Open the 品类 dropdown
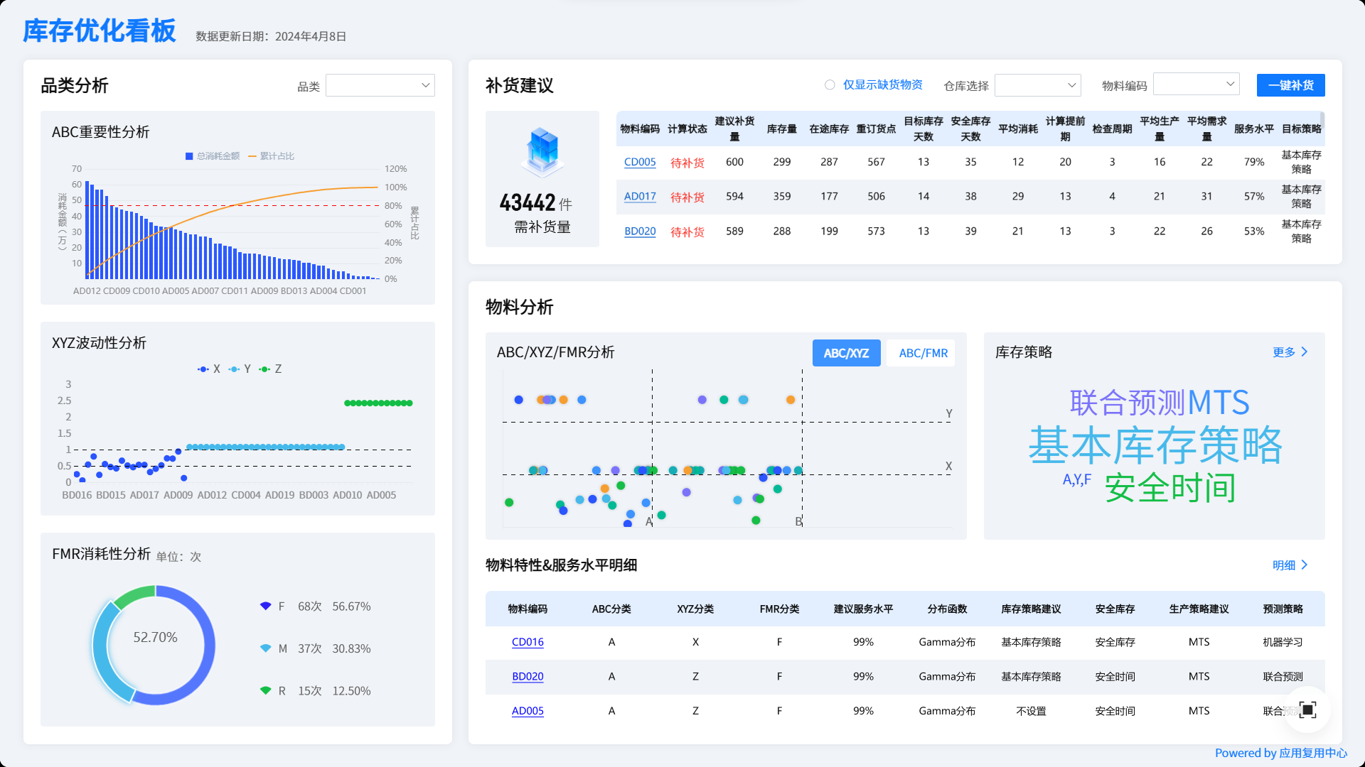1365x767 pixels. (x=380, y=86)
